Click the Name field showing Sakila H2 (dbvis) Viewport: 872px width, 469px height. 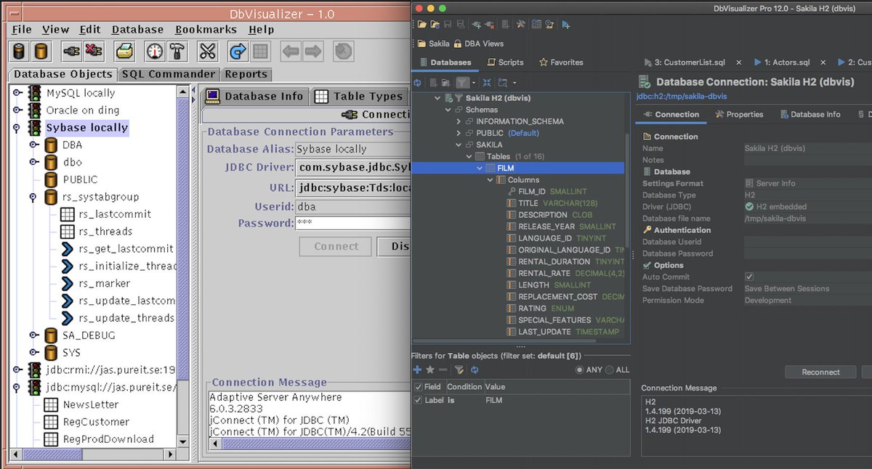(808, 148)
